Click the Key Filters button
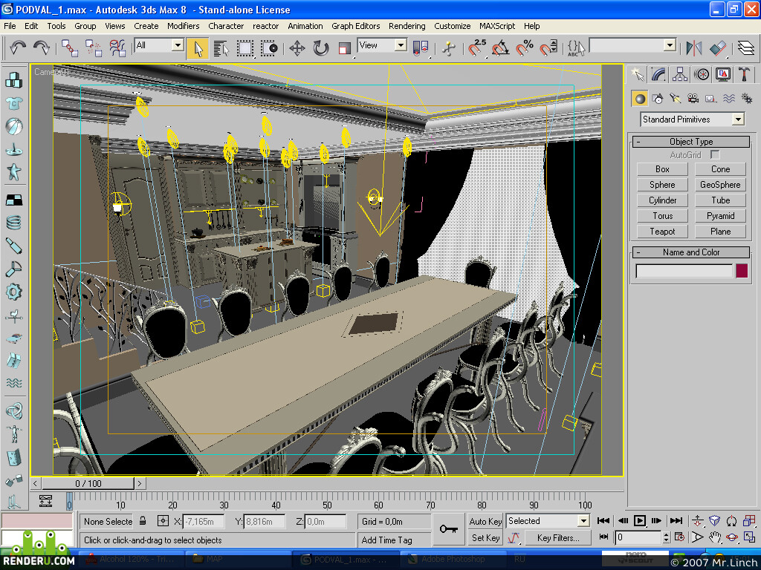 pyautogui.click(x=558, y=538)
